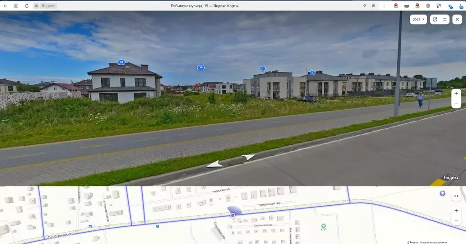
Task: Zoom in the panorama view
Action: [456, 93]
